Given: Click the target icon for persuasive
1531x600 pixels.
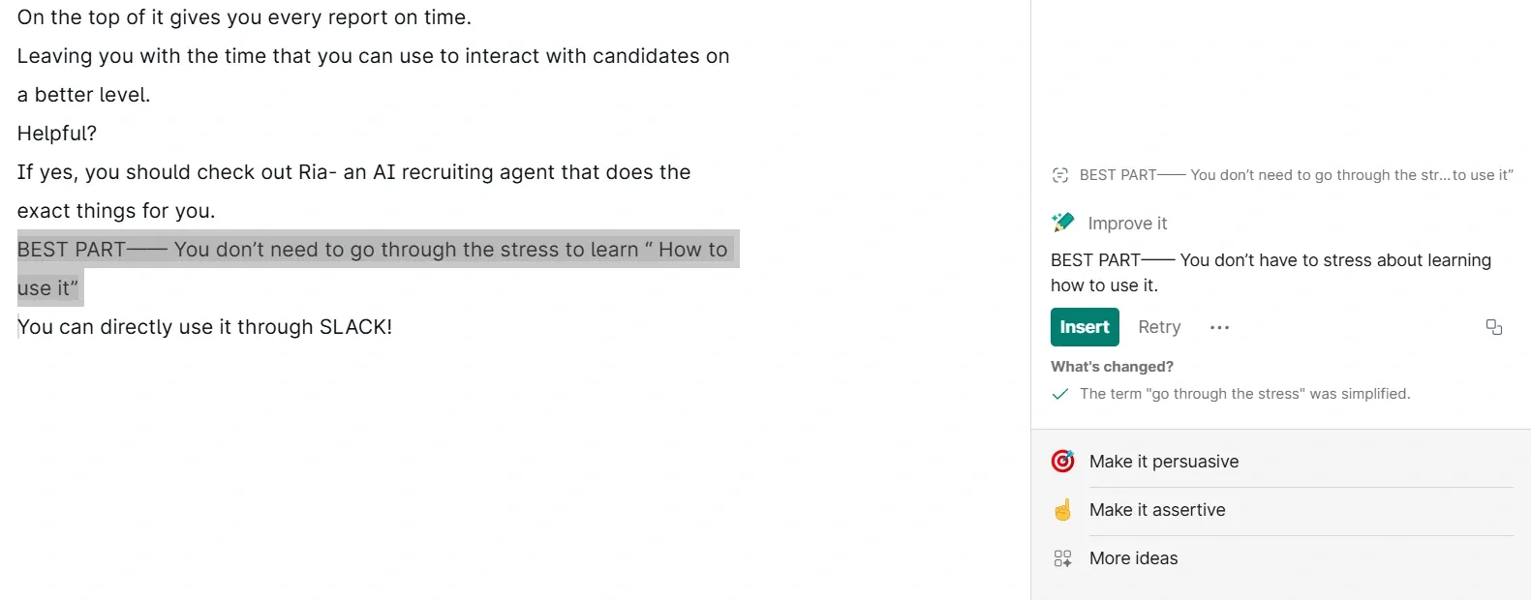Looking at the screenshot, I should click(1062, 462).
